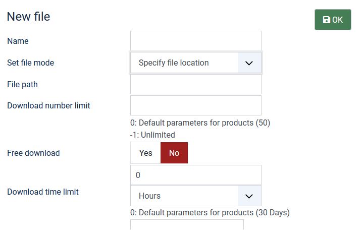364x238 pixels.
Task: Click the Name field label
Action: pos(18,41)
